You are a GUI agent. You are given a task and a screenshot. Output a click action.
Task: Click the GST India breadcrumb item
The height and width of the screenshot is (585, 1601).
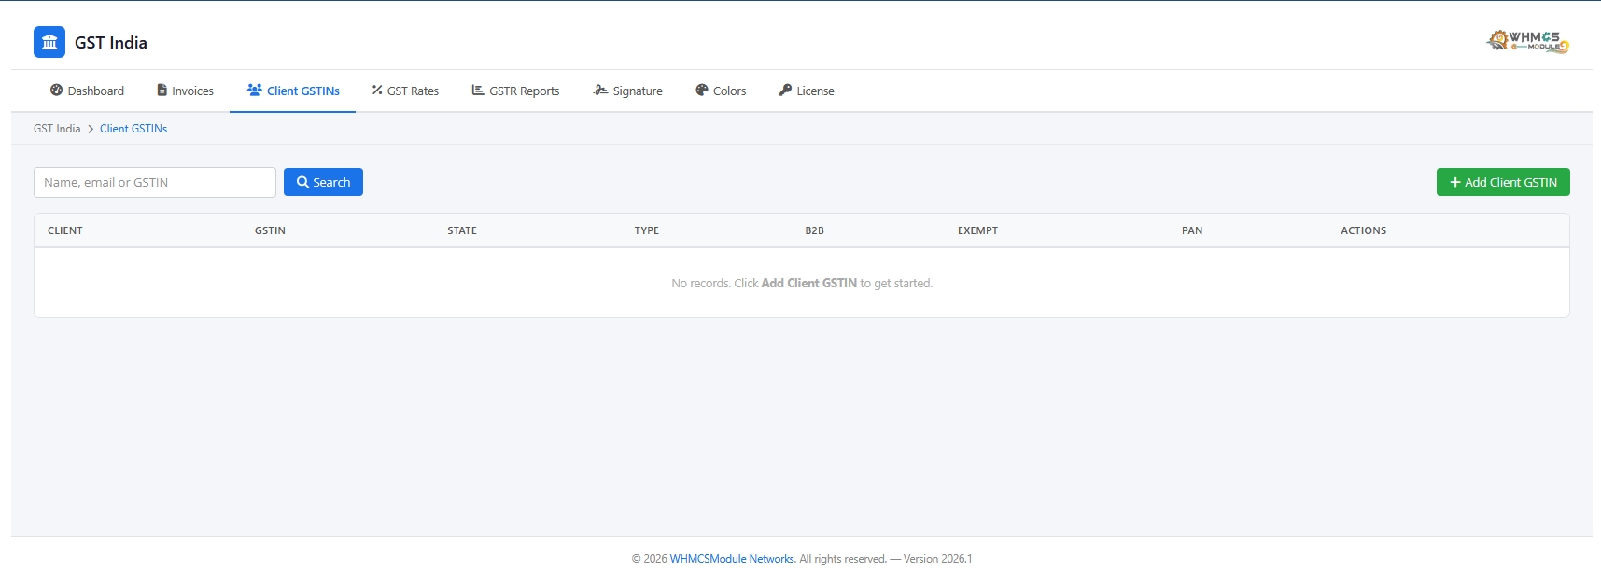[57, 129]
